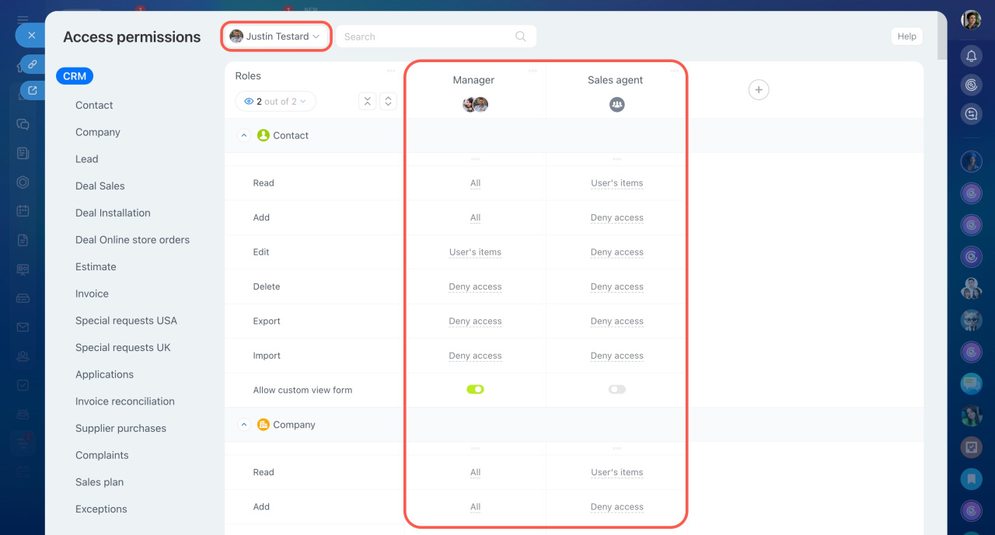Open the '2 out of 2' roles visibility filter

tap(275, 102)
